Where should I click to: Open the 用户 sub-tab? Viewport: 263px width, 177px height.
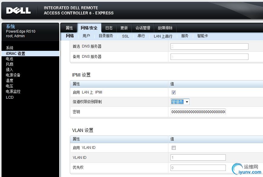pyautogui.click(x=86, y=36)
